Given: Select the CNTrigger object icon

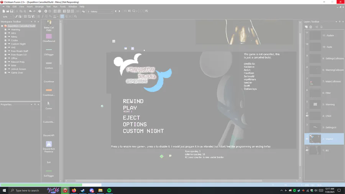Looking at the screenshot, I should pyautogui.click(x=49, y=50).
